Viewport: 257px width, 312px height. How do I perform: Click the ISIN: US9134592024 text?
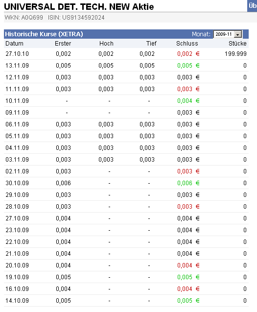(x=76, y=18)
